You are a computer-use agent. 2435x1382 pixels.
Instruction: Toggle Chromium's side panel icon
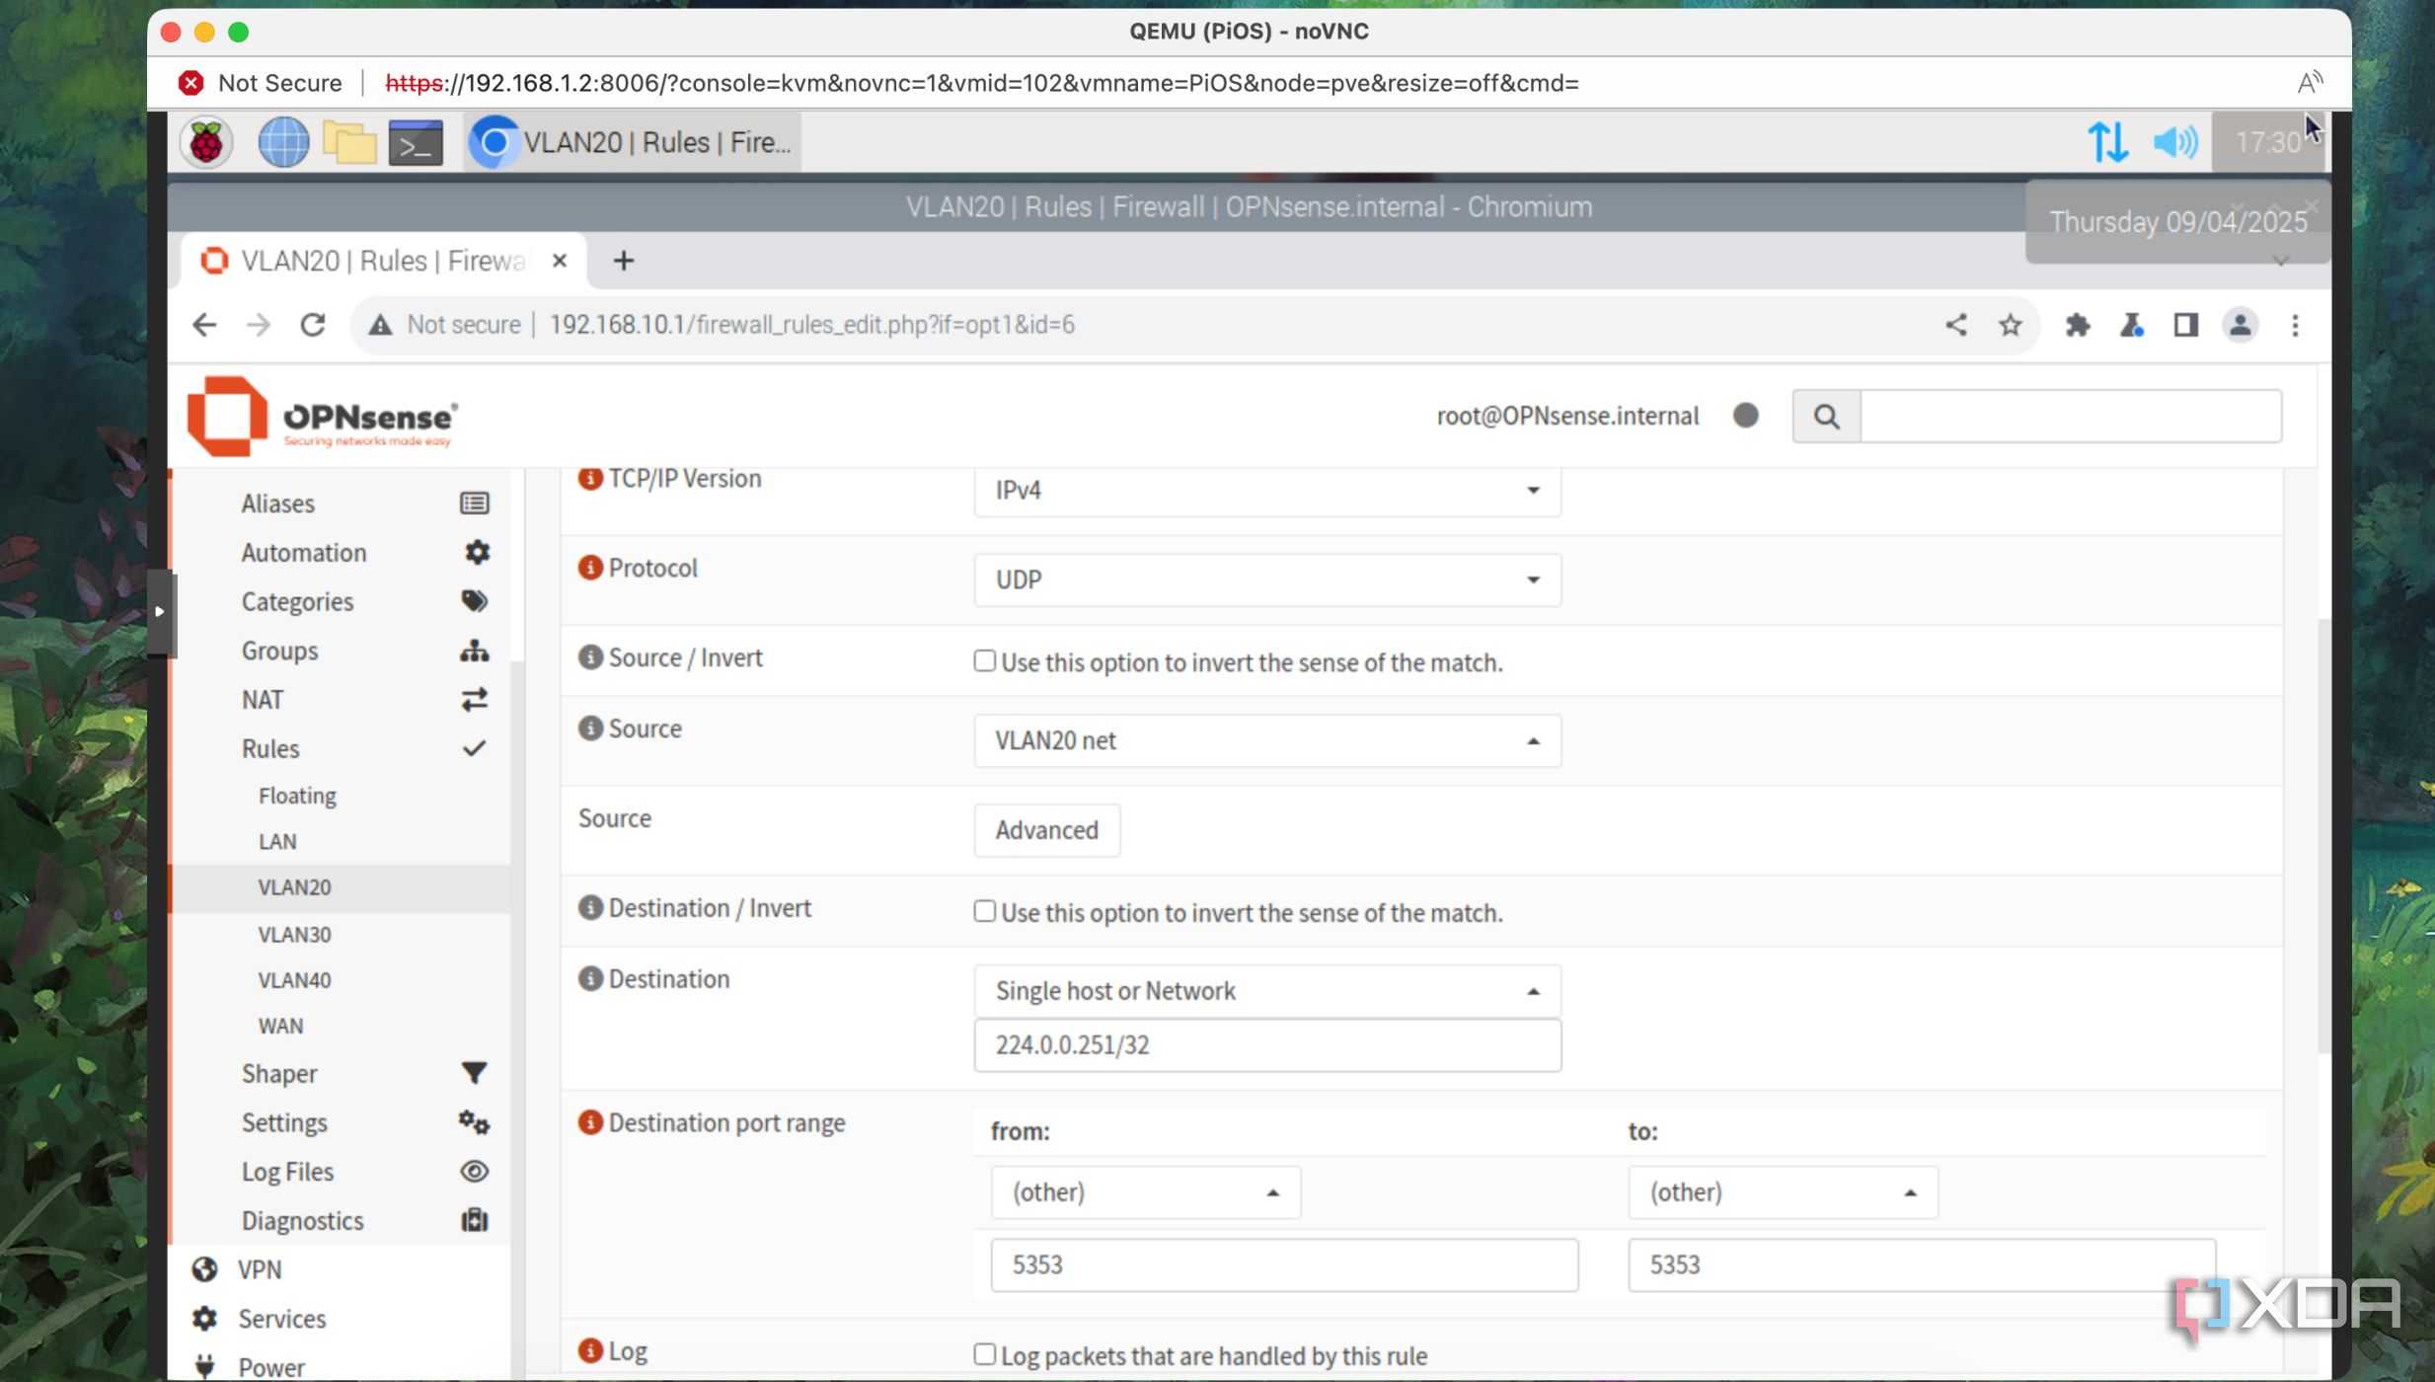pos(2185,325)
